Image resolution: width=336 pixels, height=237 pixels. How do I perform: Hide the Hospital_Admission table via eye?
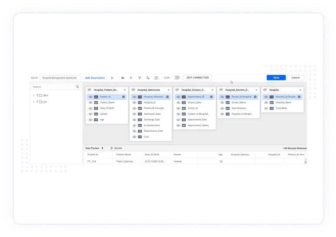click(x=133, y=90)
